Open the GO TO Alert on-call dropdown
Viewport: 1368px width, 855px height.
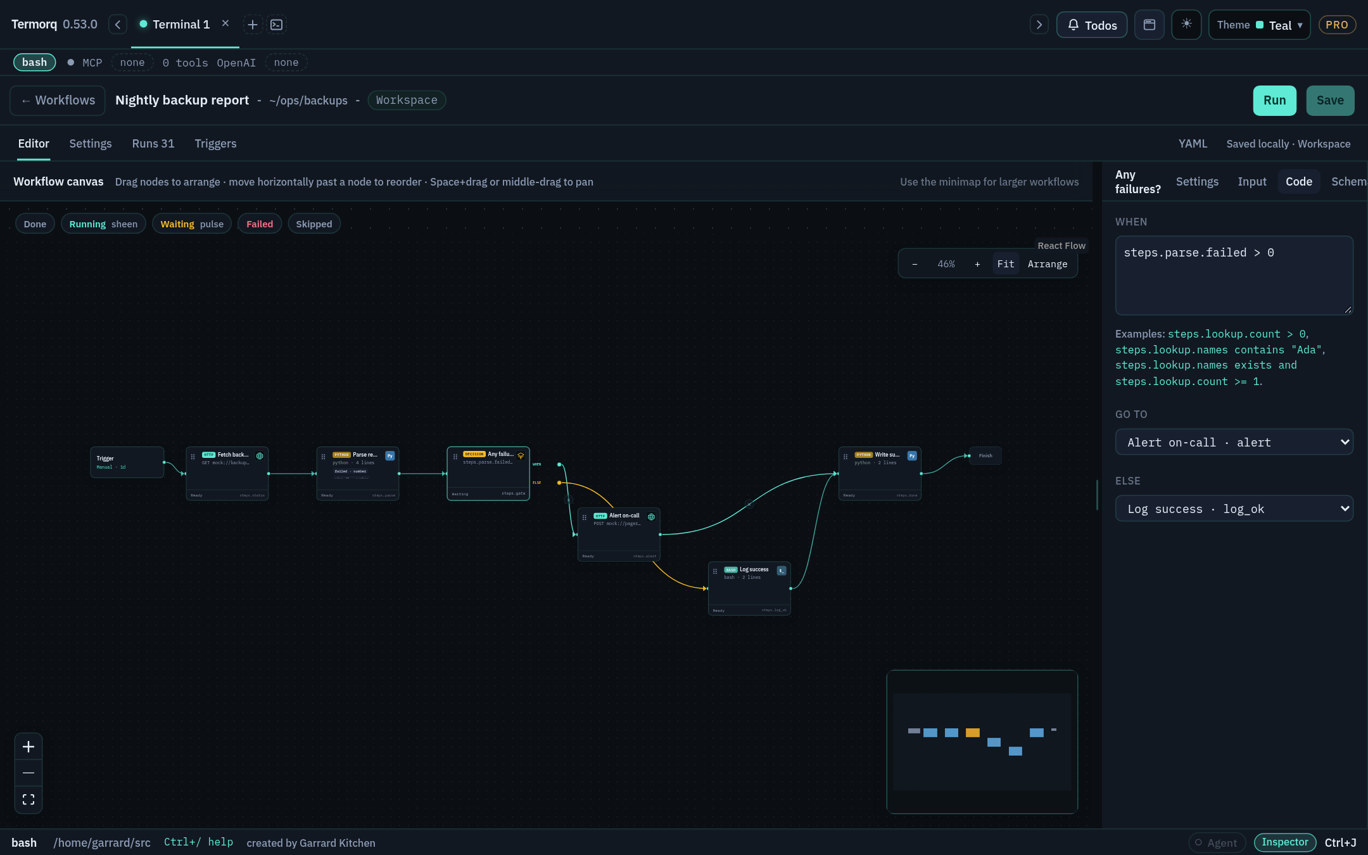[x=1234, y=442]
